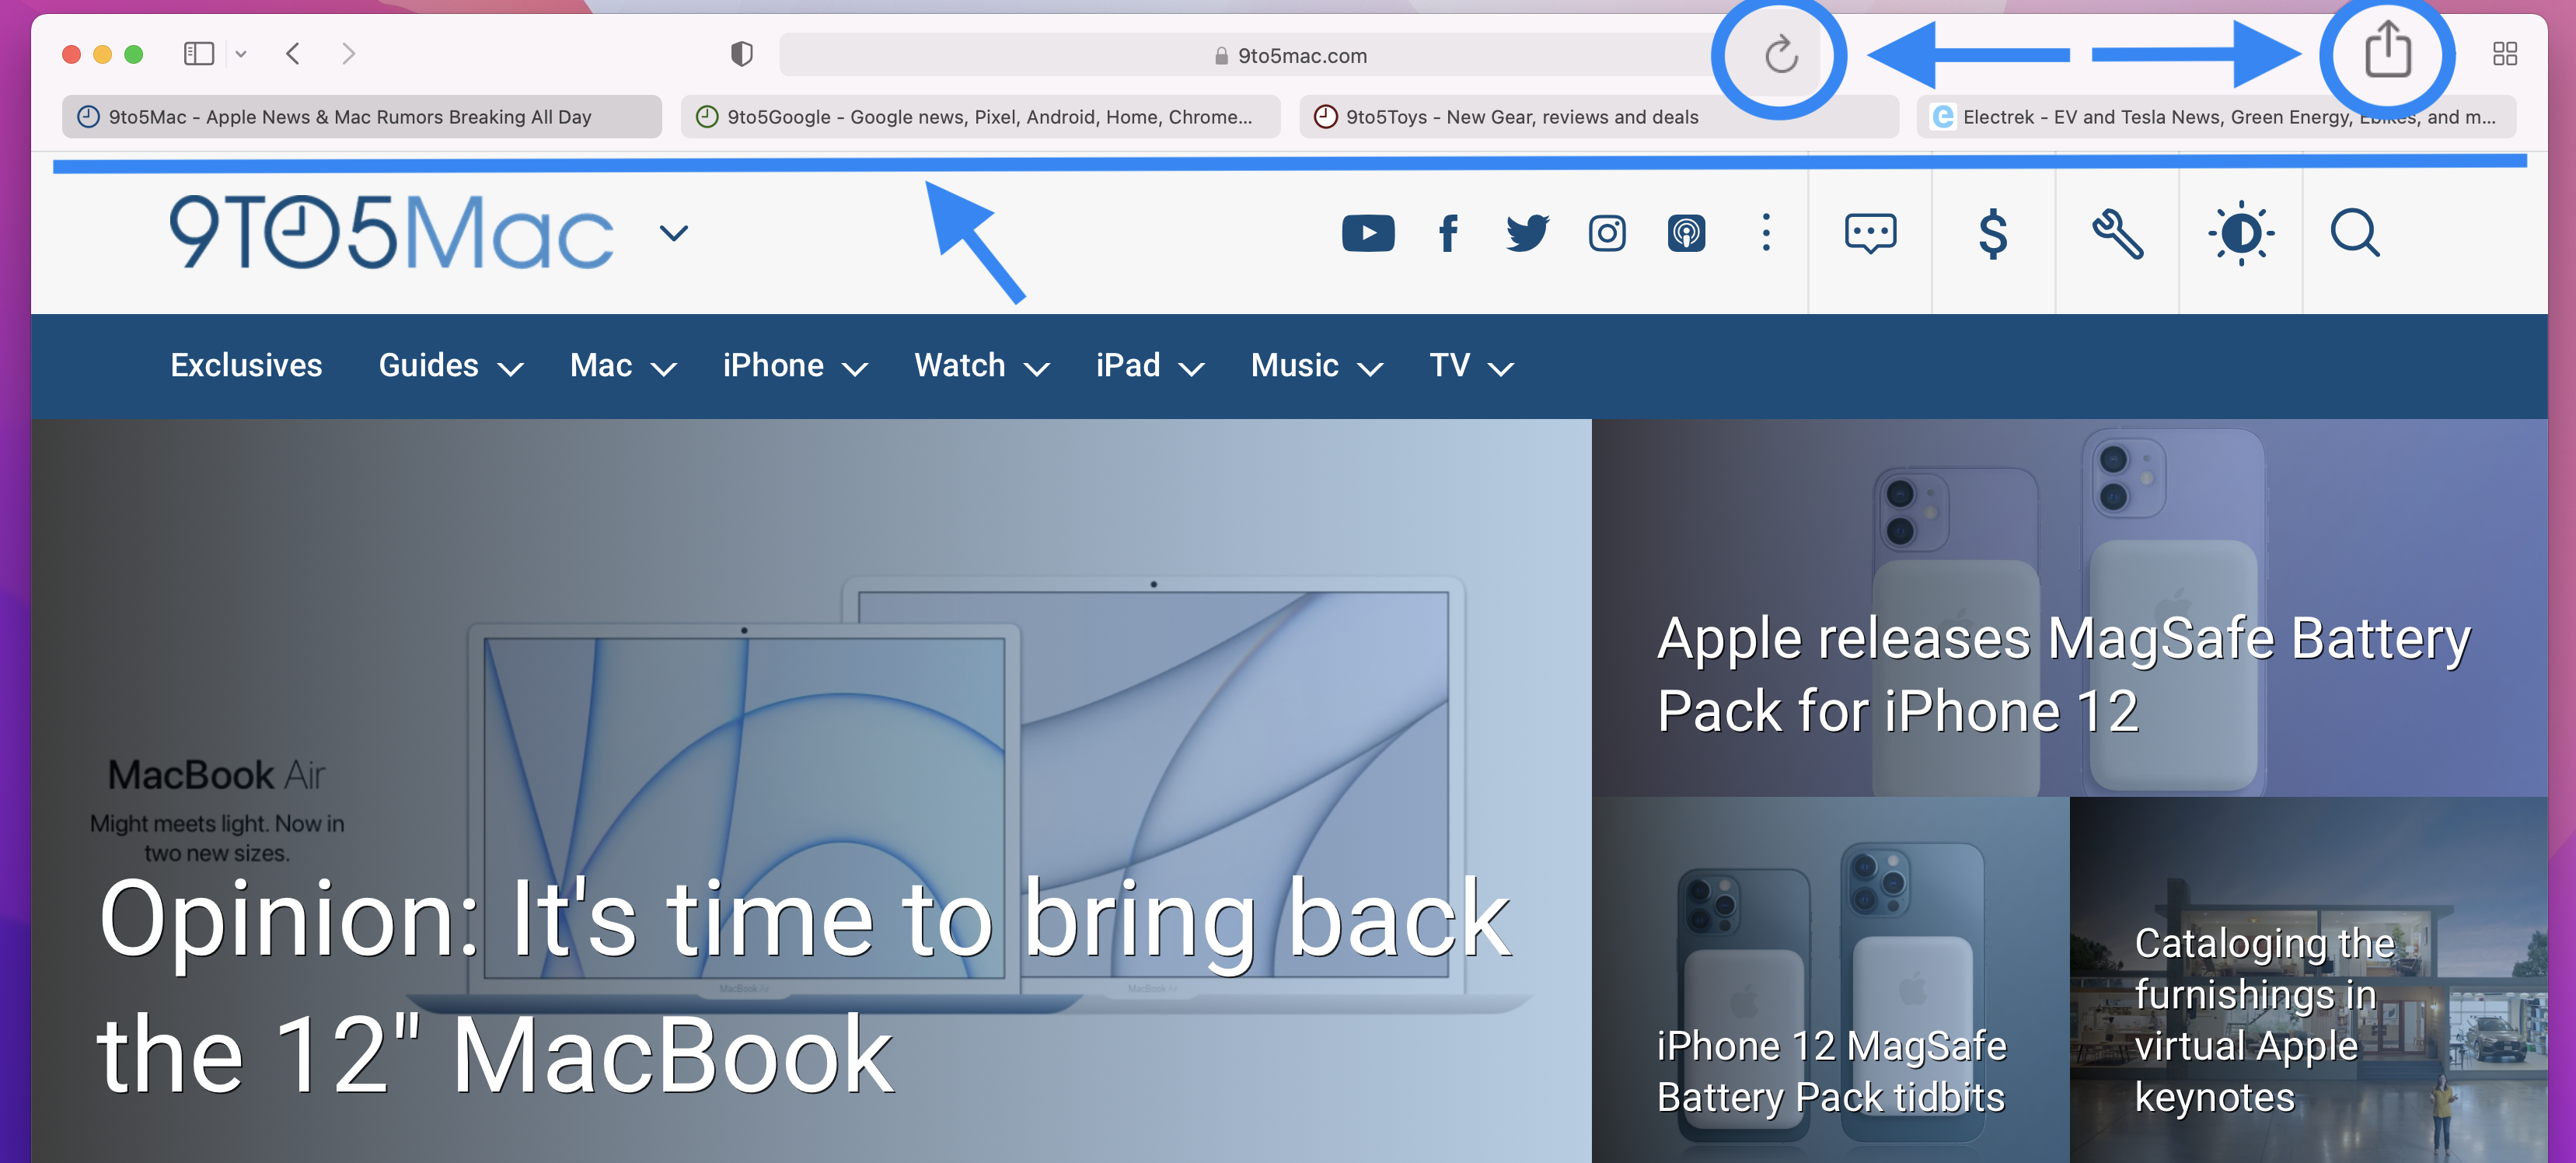2576x1163 pixels.
Task: Toggle the Safari sidebar panel
Action: (199, 54)
